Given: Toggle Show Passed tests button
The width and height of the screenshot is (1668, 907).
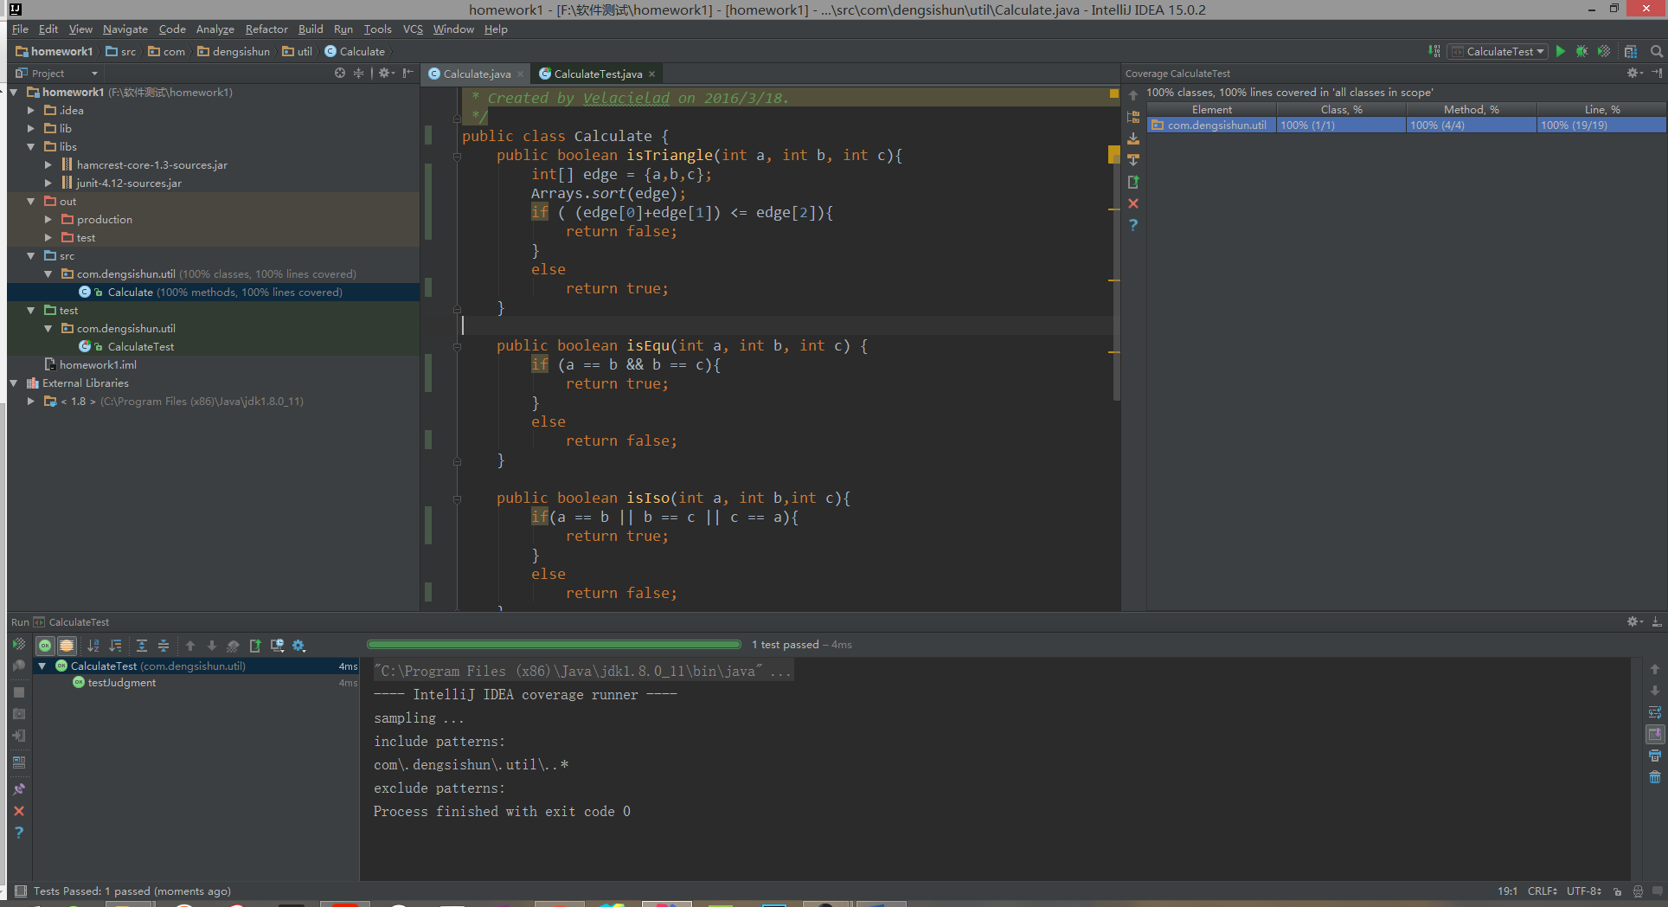Looking at the screenshot, I should pyautogui.click(x=45, y=646).
